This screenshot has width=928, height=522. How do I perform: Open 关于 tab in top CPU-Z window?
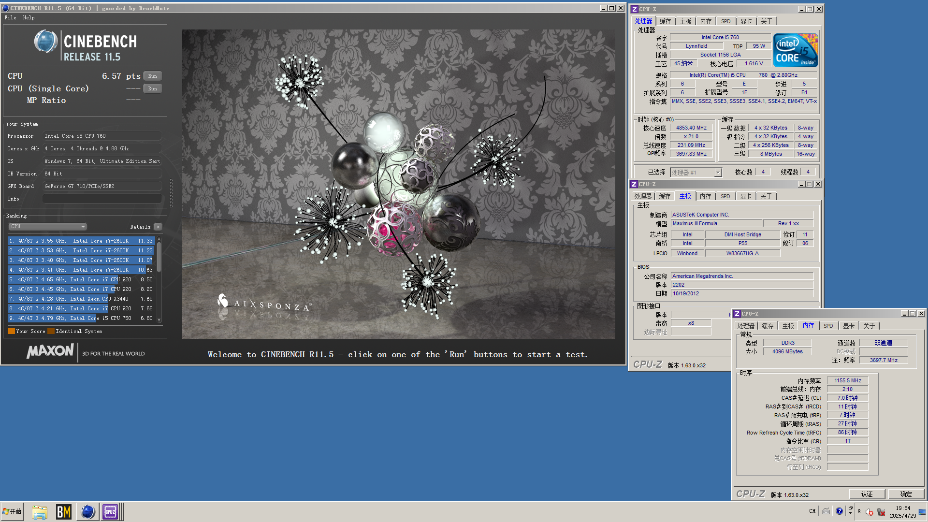[x=767, y=21]
